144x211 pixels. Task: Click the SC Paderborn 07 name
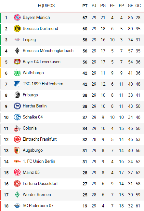38,205
